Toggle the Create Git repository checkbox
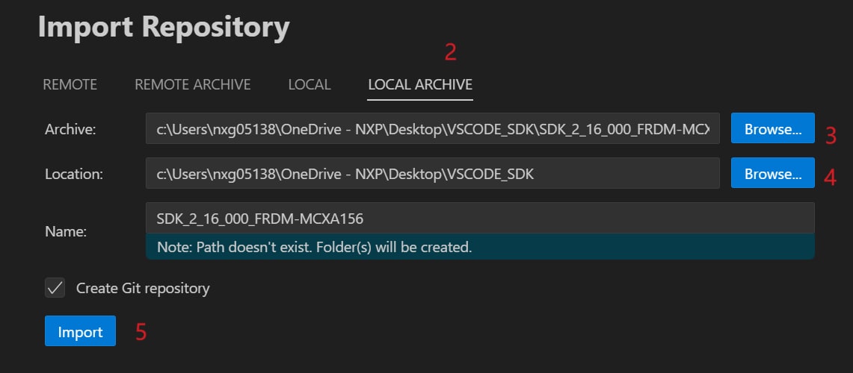 click(55, 288)
